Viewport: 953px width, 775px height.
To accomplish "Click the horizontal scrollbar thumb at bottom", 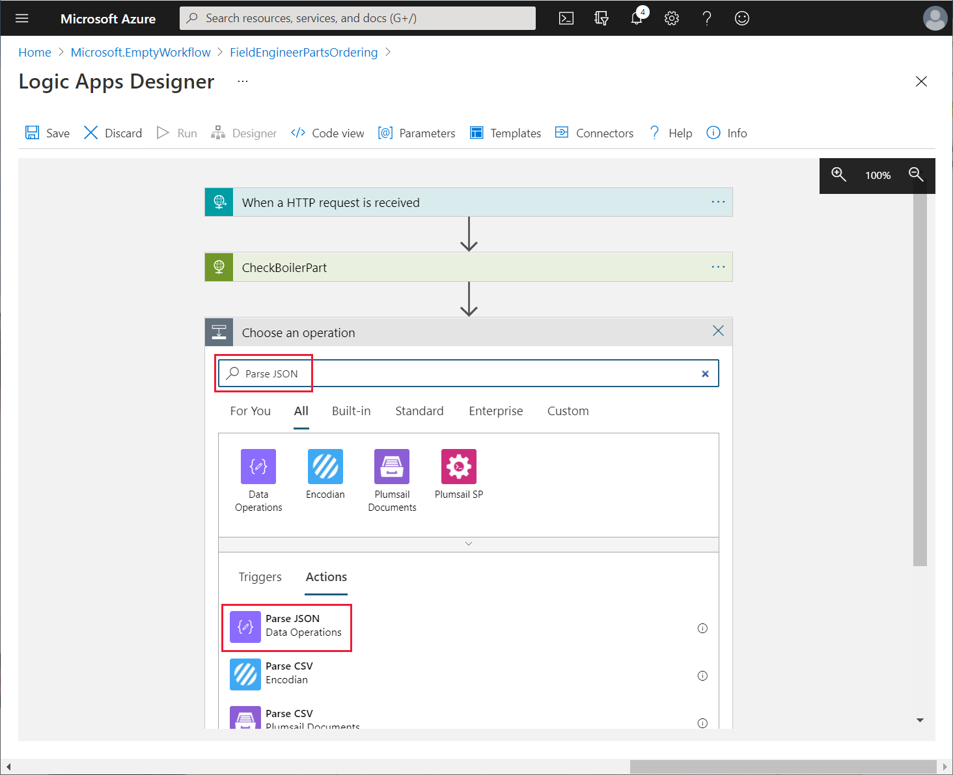I will pos(784,767).
